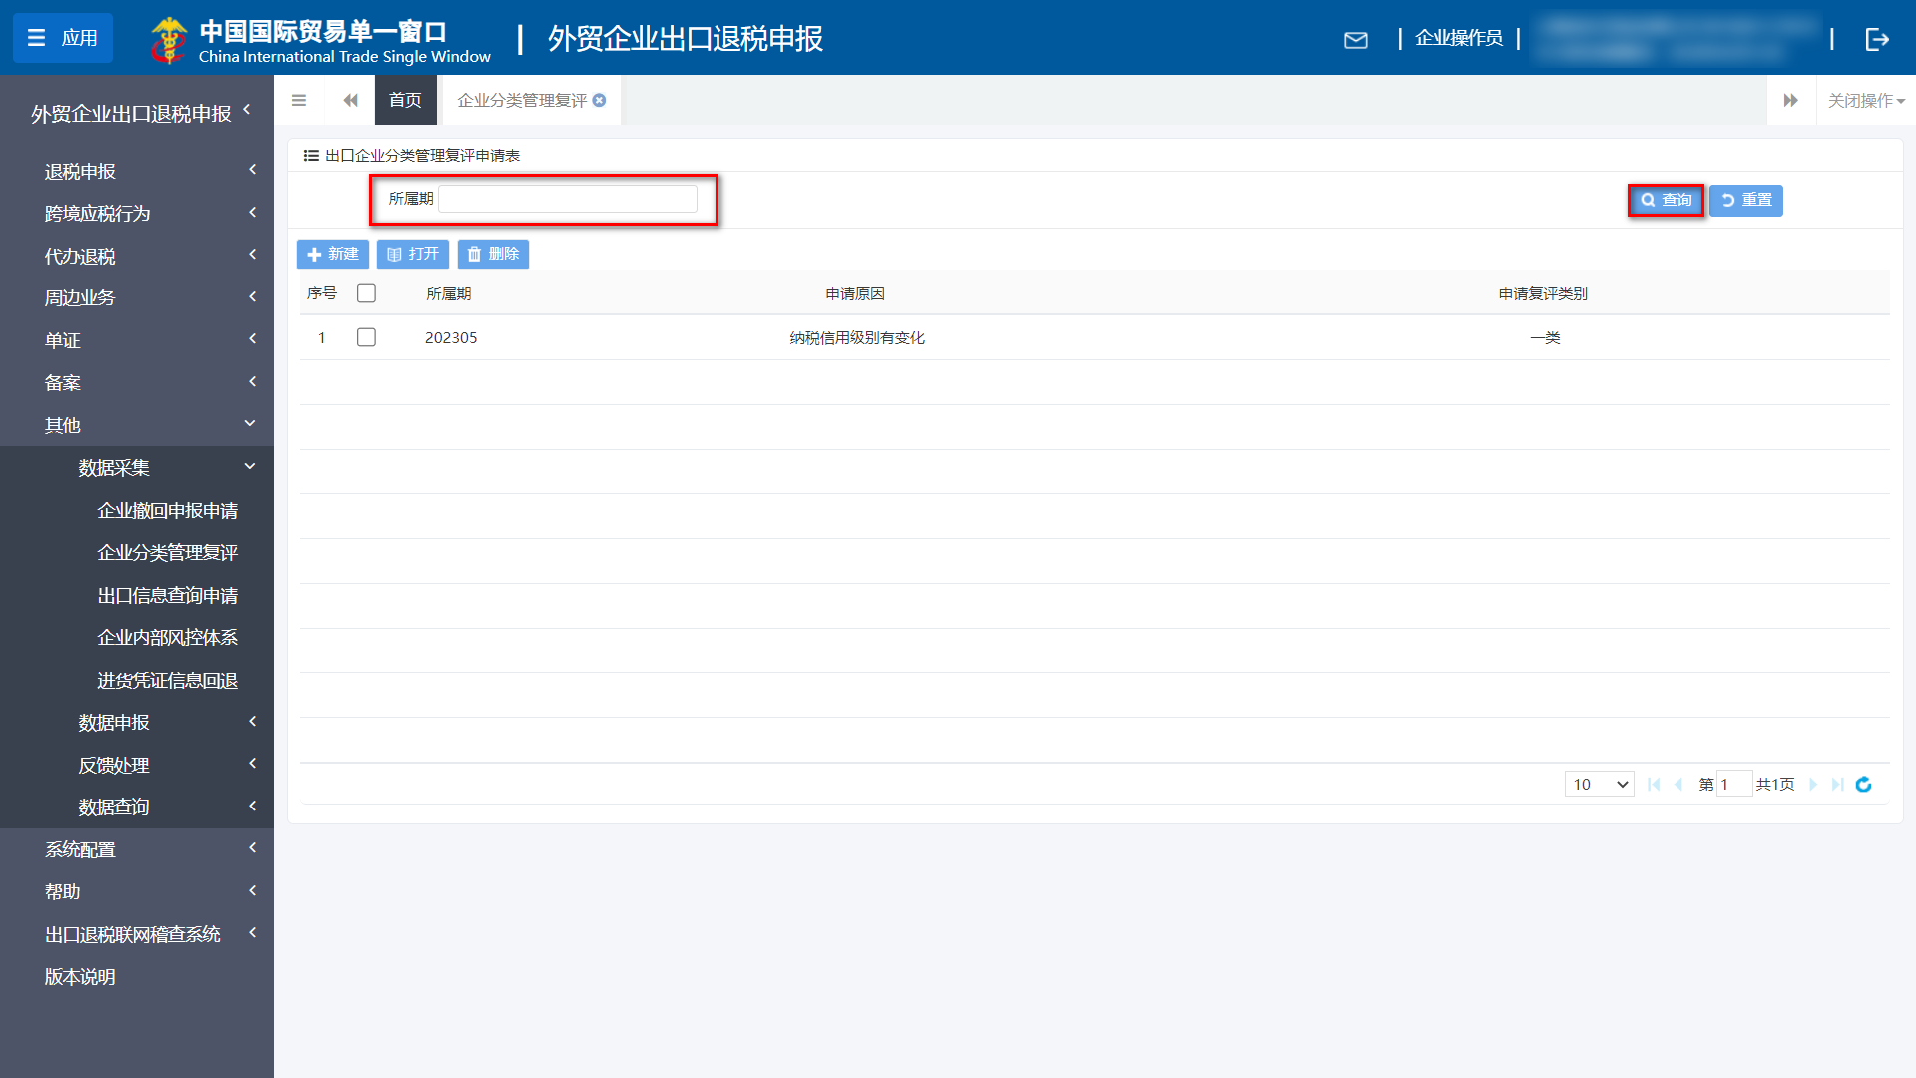Viewport: 1916px width, 1078px height.
Task: Switch to the 首页 tab
Action: point(405,100)
